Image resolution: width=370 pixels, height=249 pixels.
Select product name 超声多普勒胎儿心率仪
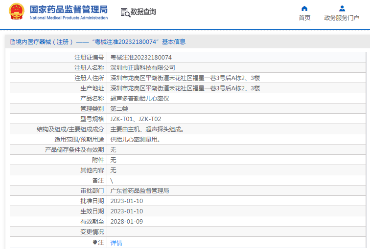point(139,98)
